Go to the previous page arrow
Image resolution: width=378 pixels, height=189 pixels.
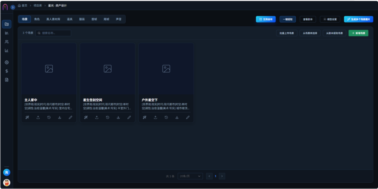pos(209,176)
